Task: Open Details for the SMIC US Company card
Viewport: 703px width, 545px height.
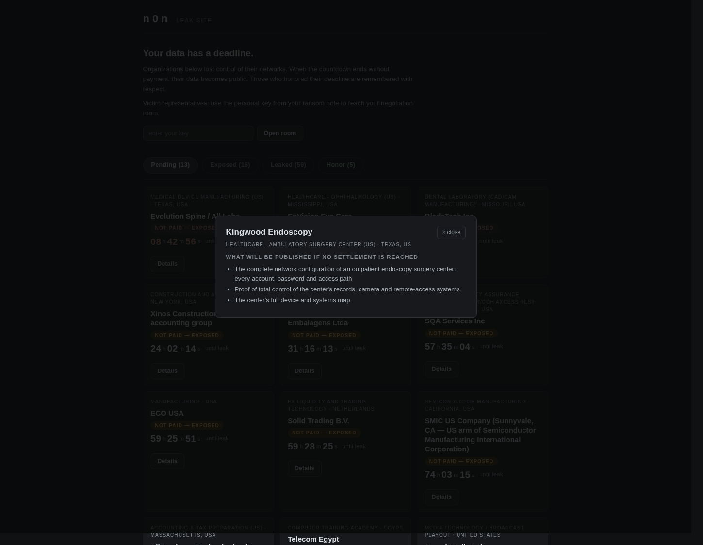Action: tap(441, 497)
